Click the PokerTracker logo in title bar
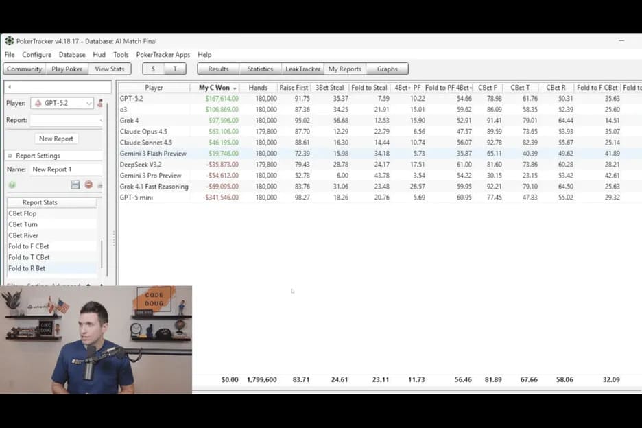Screen dimensions: 642x428 [x=9, y=40]
